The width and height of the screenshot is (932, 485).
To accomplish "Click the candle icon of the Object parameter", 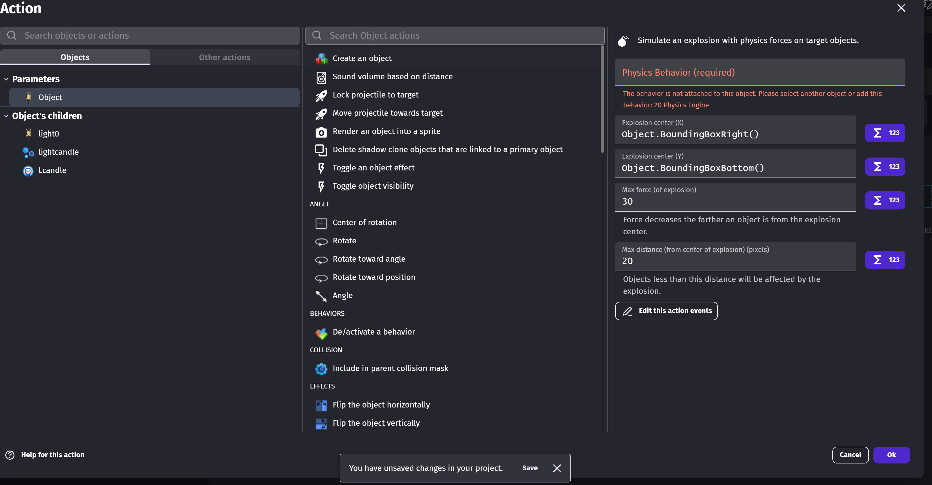I will [x=28, y=97].
